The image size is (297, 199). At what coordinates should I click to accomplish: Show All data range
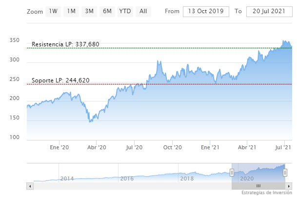(143, 11)
